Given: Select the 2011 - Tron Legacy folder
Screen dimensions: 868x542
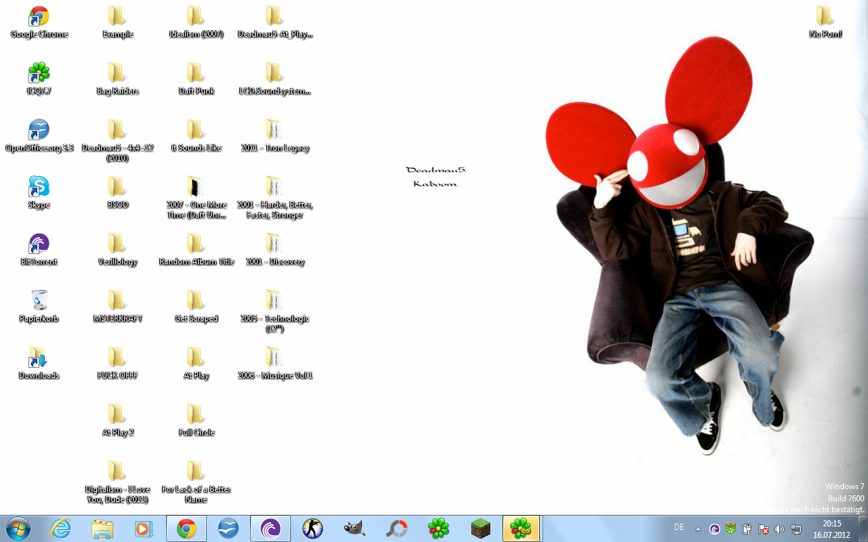Looking at the screenshot, I should tap(274, 135).
